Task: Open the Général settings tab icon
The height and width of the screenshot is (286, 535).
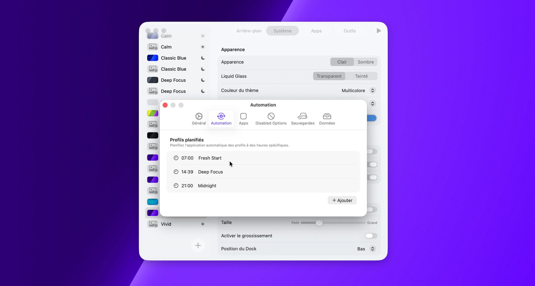Action: click(x=199, y=118)
